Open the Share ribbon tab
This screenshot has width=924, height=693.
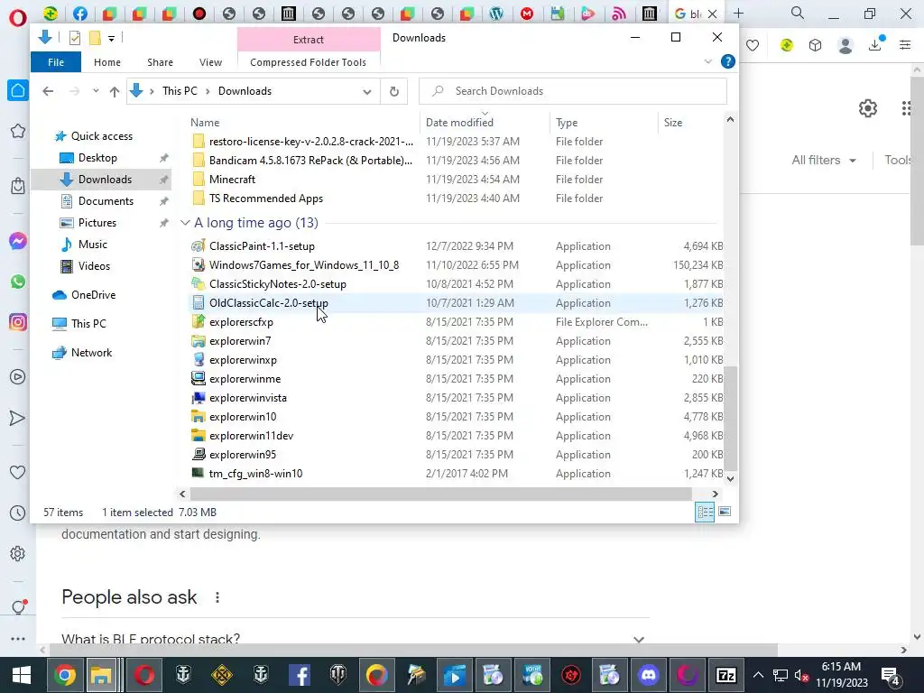(x=160, y=62)
